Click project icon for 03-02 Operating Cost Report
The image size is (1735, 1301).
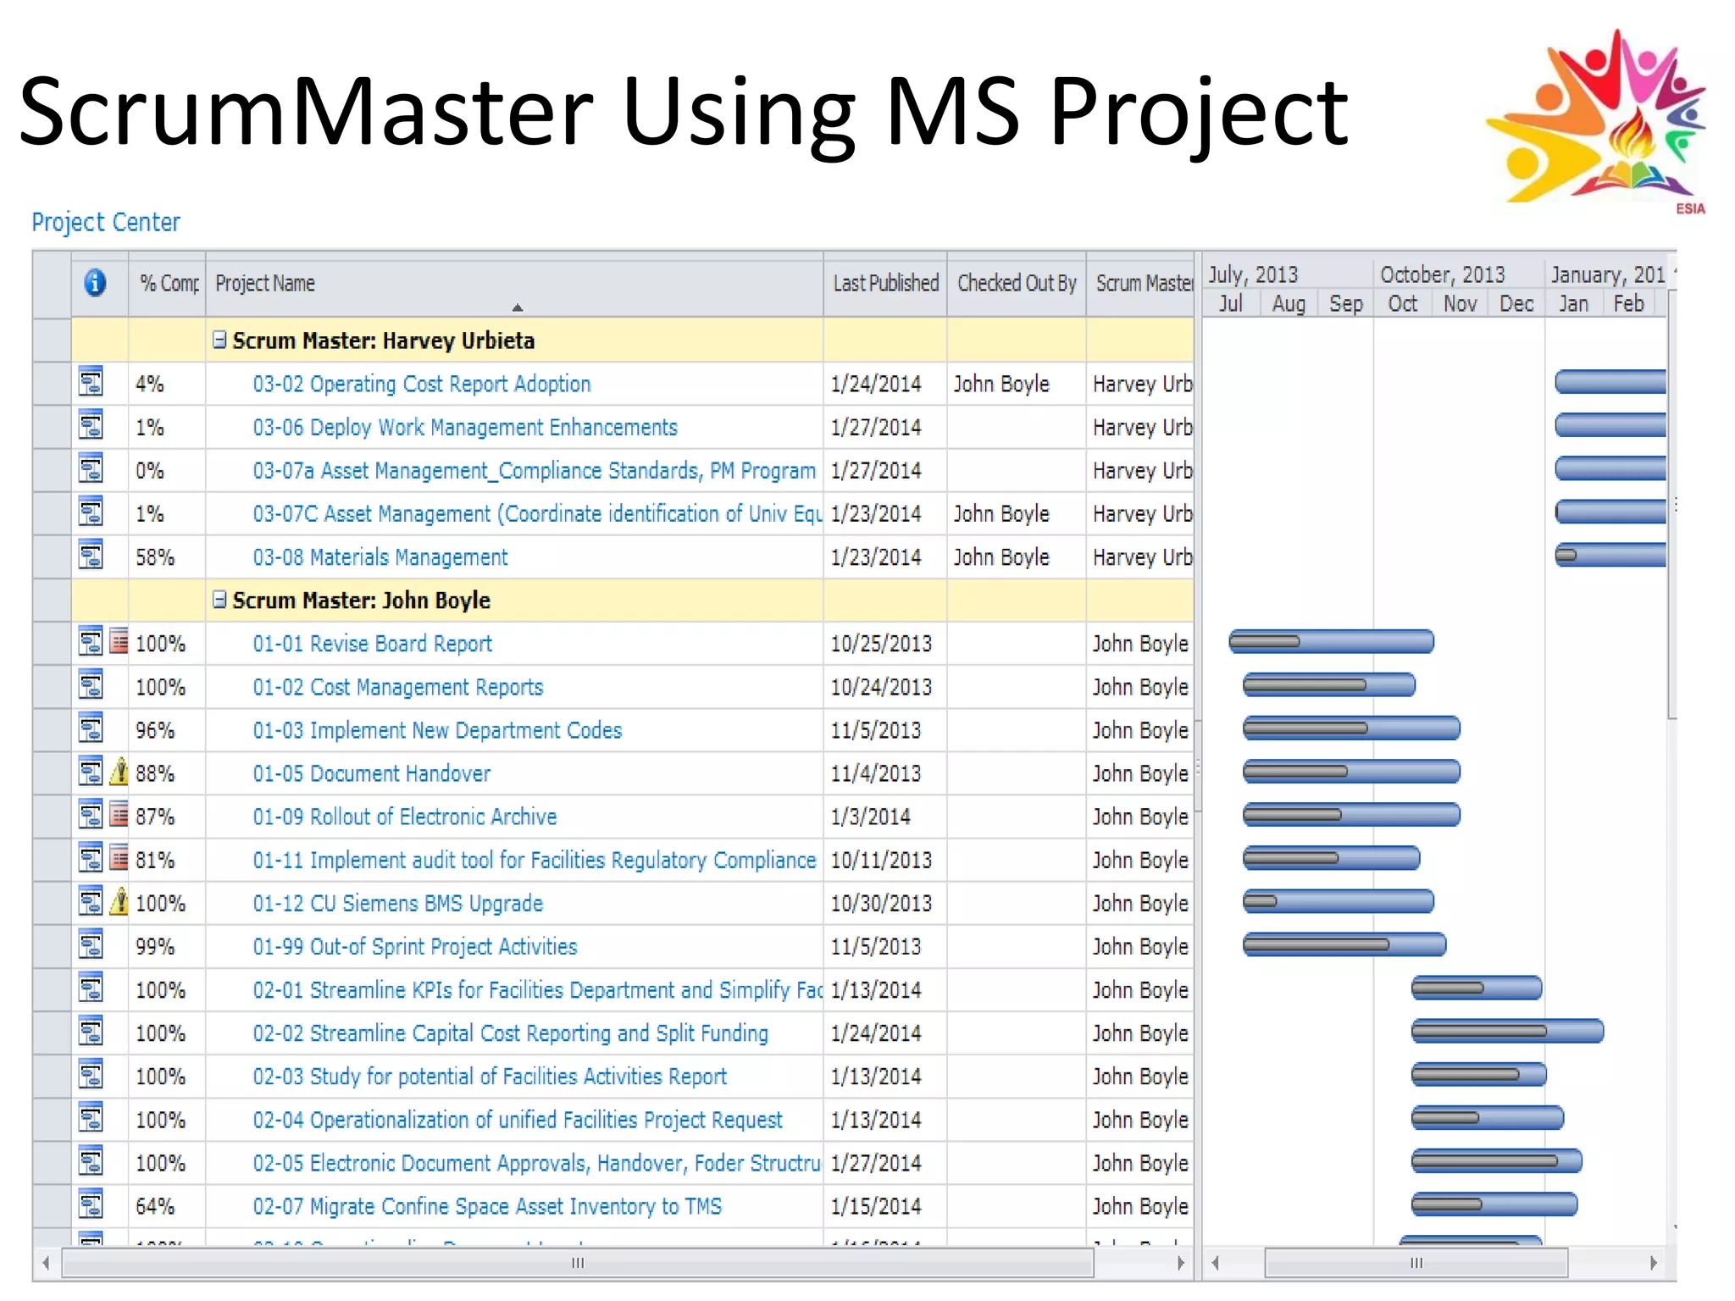tap(91, 382)
